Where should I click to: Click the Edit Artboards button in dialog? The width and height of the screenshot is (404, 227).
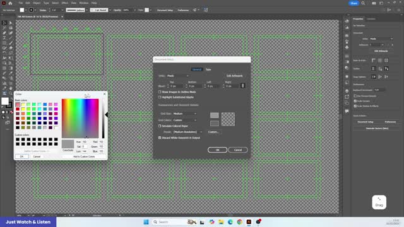click(x=234, y=76)
